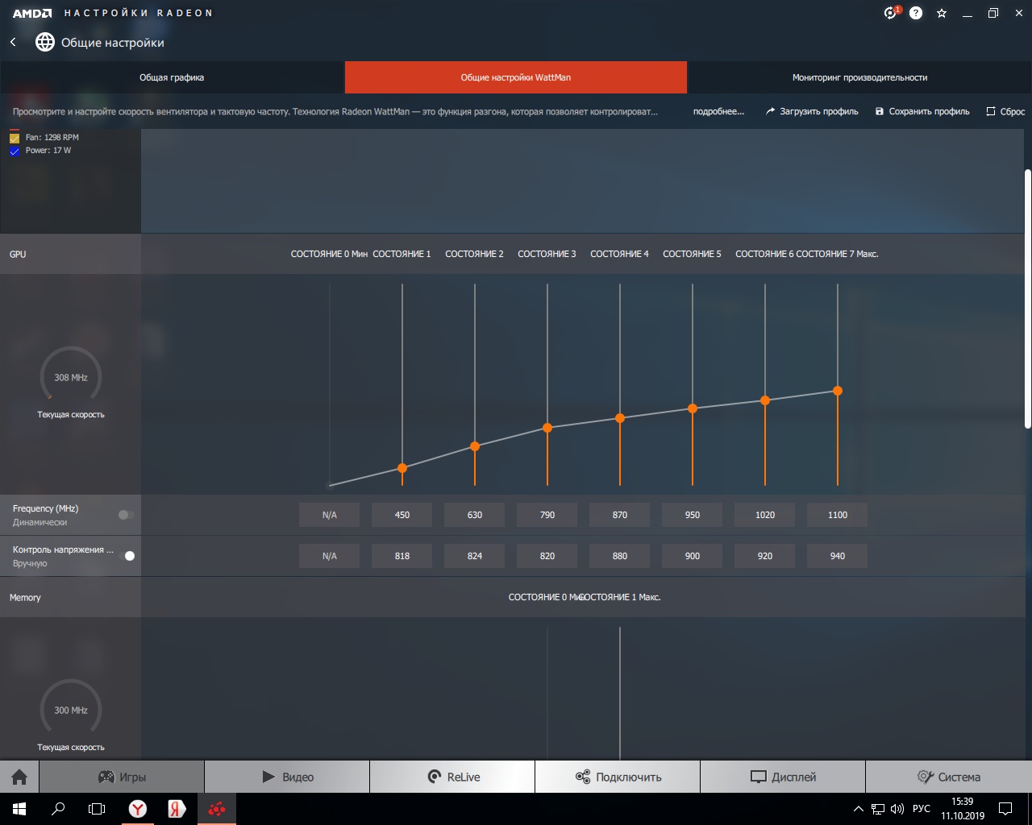Switch to the Общая графика tab

[172, 77]
